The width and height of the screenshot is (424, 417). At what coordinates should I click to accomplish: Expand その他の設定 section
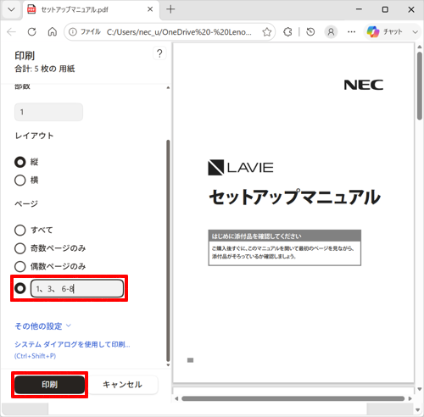click(43, 326)
